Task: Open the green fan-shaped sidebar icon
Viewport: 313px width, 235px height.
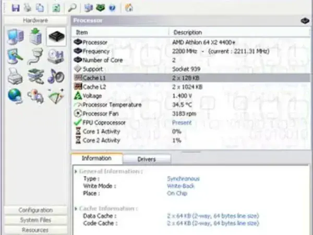Action: (x=56, y=96)
